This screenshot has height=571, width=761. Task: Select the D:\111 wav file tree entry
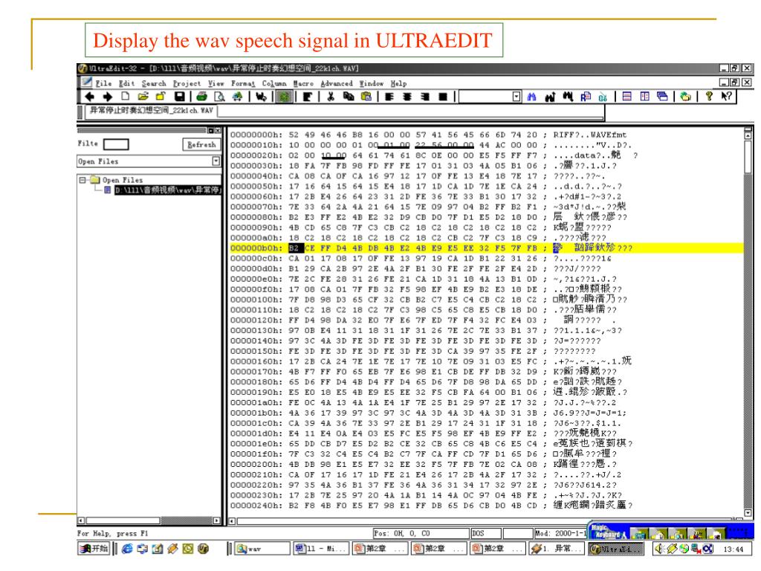167,190
